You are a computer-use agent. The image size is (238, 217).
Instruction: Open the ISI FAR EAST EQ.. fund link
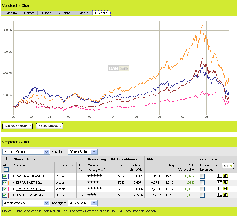(x=29, y=183)
